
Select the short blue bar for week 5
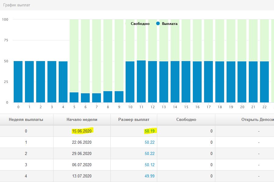[74, 98]
